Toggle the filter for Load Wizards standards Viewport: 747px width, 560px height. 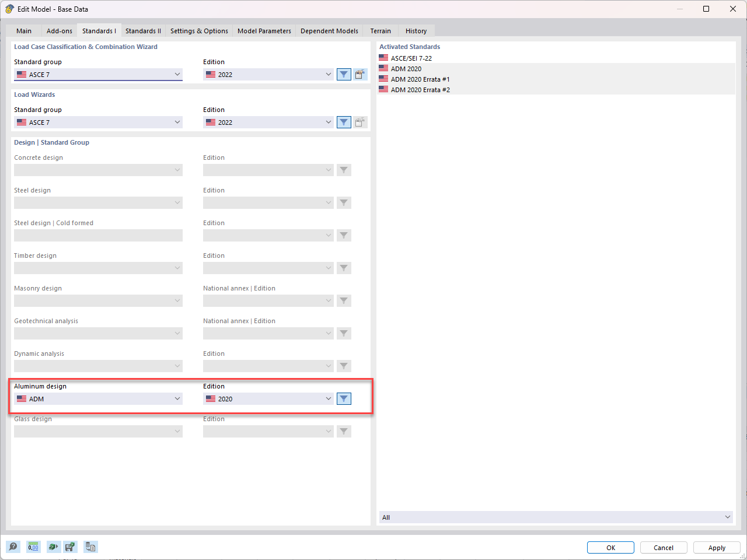coord(344,122)
